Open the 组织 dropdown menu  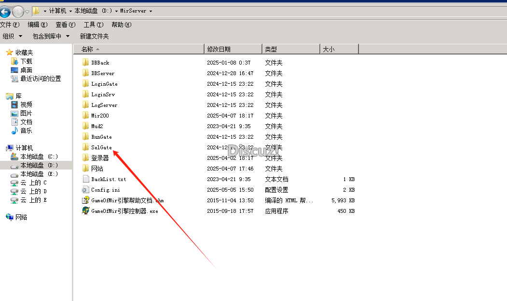(x=12, y=36)
